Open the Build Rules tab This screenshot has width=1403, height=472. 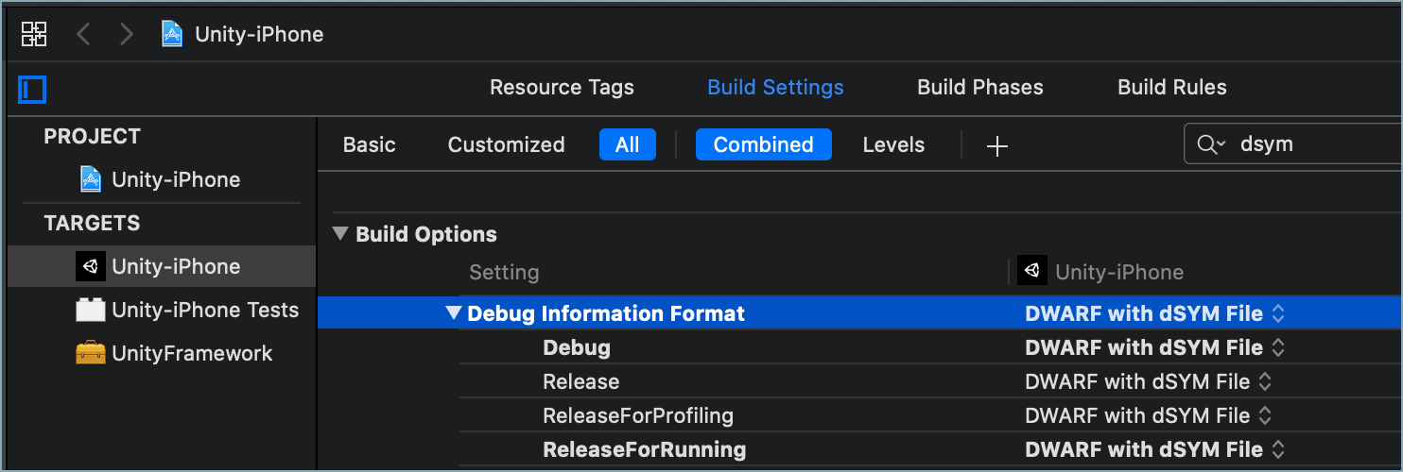tap(1171, 87)
